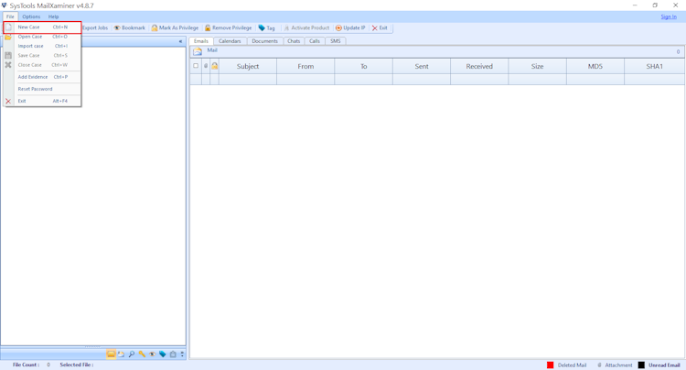Select Import case in the File menu
This screenshot has height=370, width=686.
click(x=42, y=46)
